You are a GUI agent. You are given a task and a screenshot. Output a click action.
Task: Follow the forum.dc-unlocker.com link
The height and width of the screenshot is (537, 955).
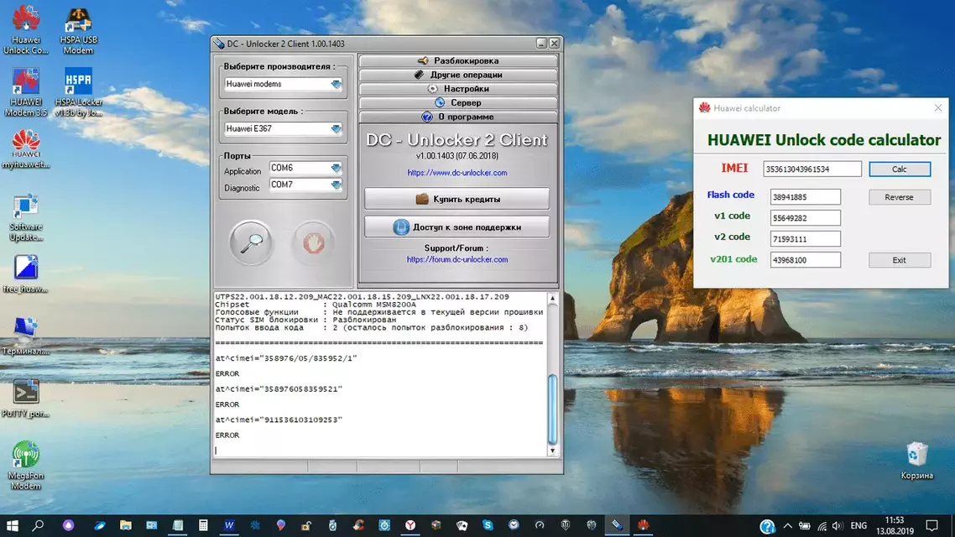click(457, 260)
